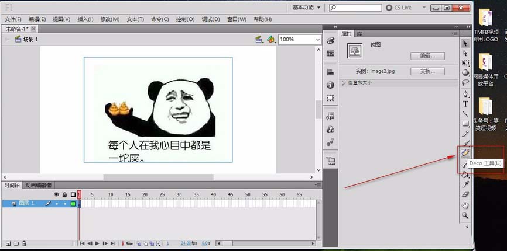Open the Properties panel options menu
This screenshot has height=251, width=507.
coord(455,33)
